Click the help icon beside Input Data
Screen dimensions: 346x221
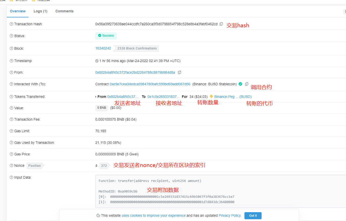tap(11, 177)
